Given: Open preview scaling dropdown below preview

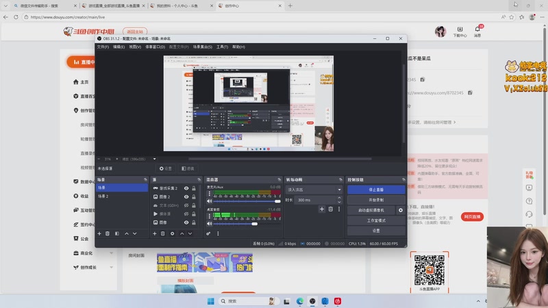Looking at the screenshot, I should 155,159.
